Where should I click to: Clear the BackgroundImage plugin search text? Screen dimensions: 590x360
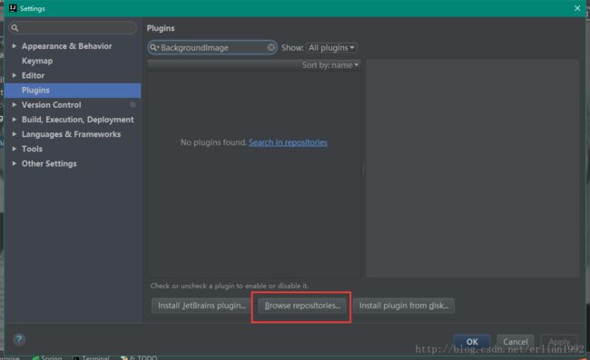tap(270, 47)
